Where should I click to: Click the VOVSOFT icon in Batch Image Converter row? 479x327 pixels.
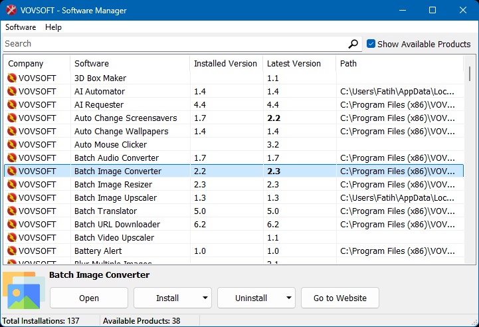click(12, 171)
